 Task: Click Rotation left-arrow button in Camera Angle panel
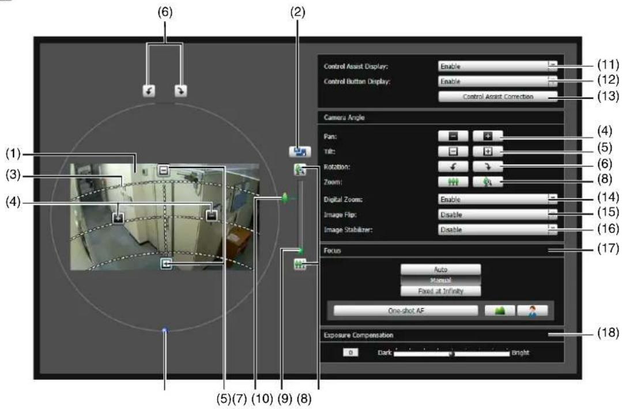453,166
